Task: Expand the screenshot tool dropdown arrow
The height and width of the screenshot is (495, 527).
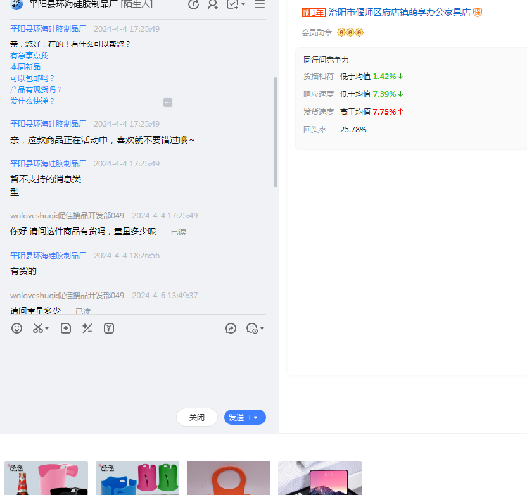Action: (48, 329)
